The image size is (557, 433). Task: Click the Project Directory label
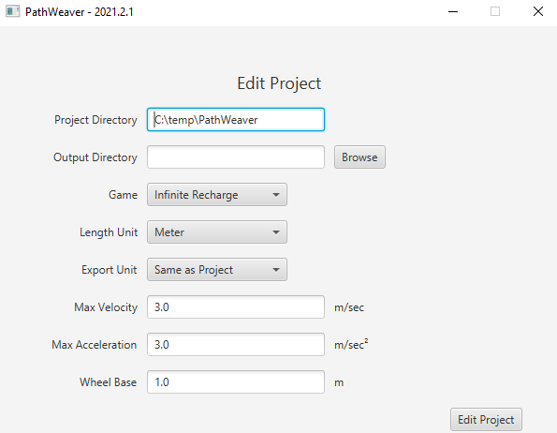coord(95,120)
